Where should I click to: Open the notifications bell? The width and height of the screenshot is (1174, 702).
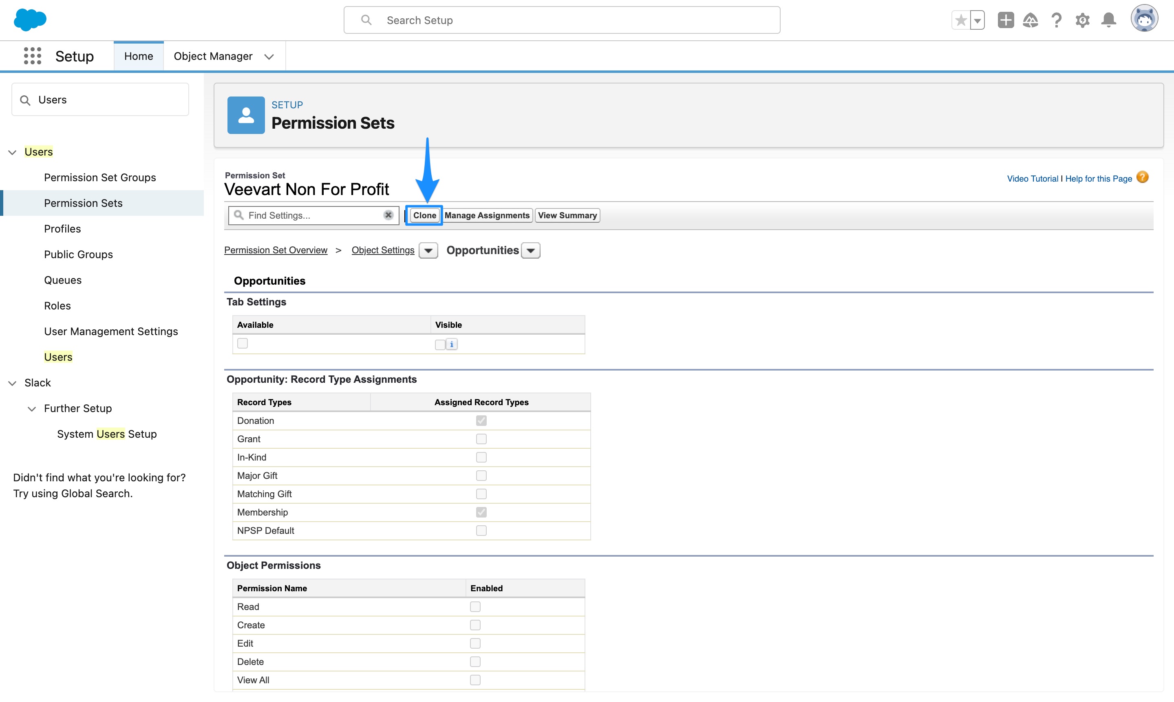pyautogui.click(x=1109, y=20)
